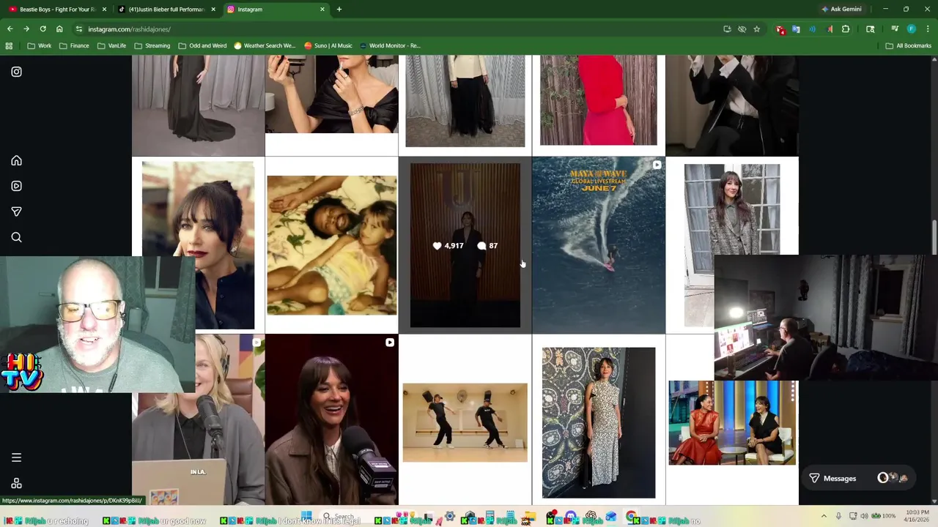The height and width of the screenshot is (527, 938).
Task: Open Google Translate extension
Action: coord(797,29)
